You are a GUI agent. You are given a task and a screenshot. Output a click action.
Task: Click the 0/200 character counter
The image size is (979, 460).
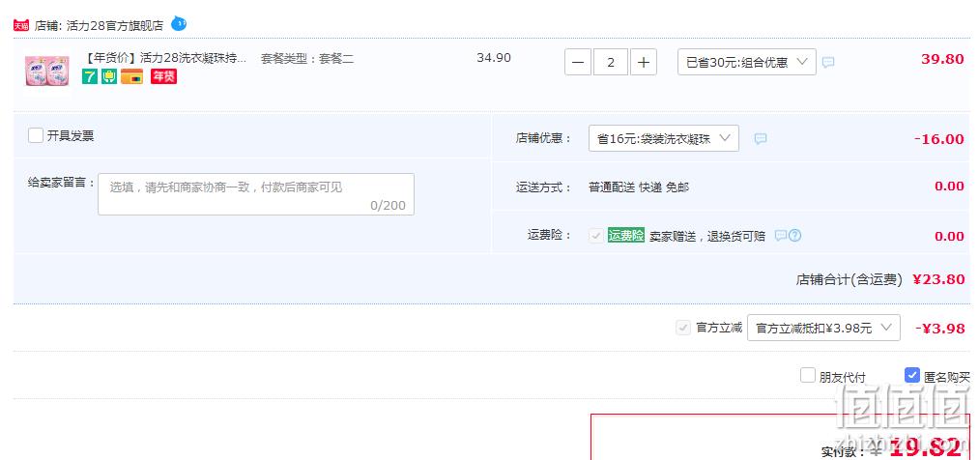pos(388,205)
